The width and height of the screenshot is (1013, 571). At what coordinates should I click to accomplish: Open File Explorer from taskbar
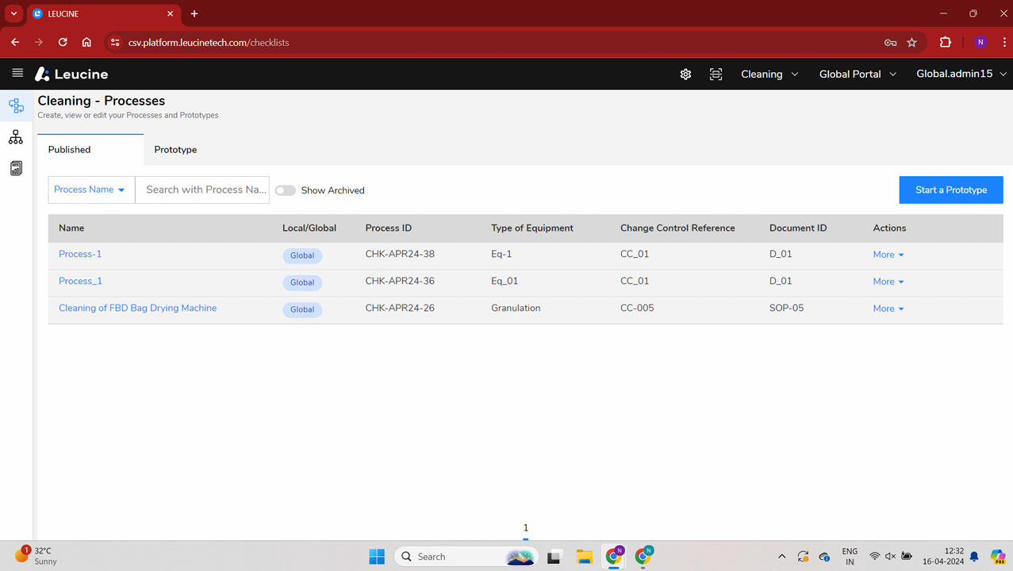pyautogui.click(x=585, y=557)
